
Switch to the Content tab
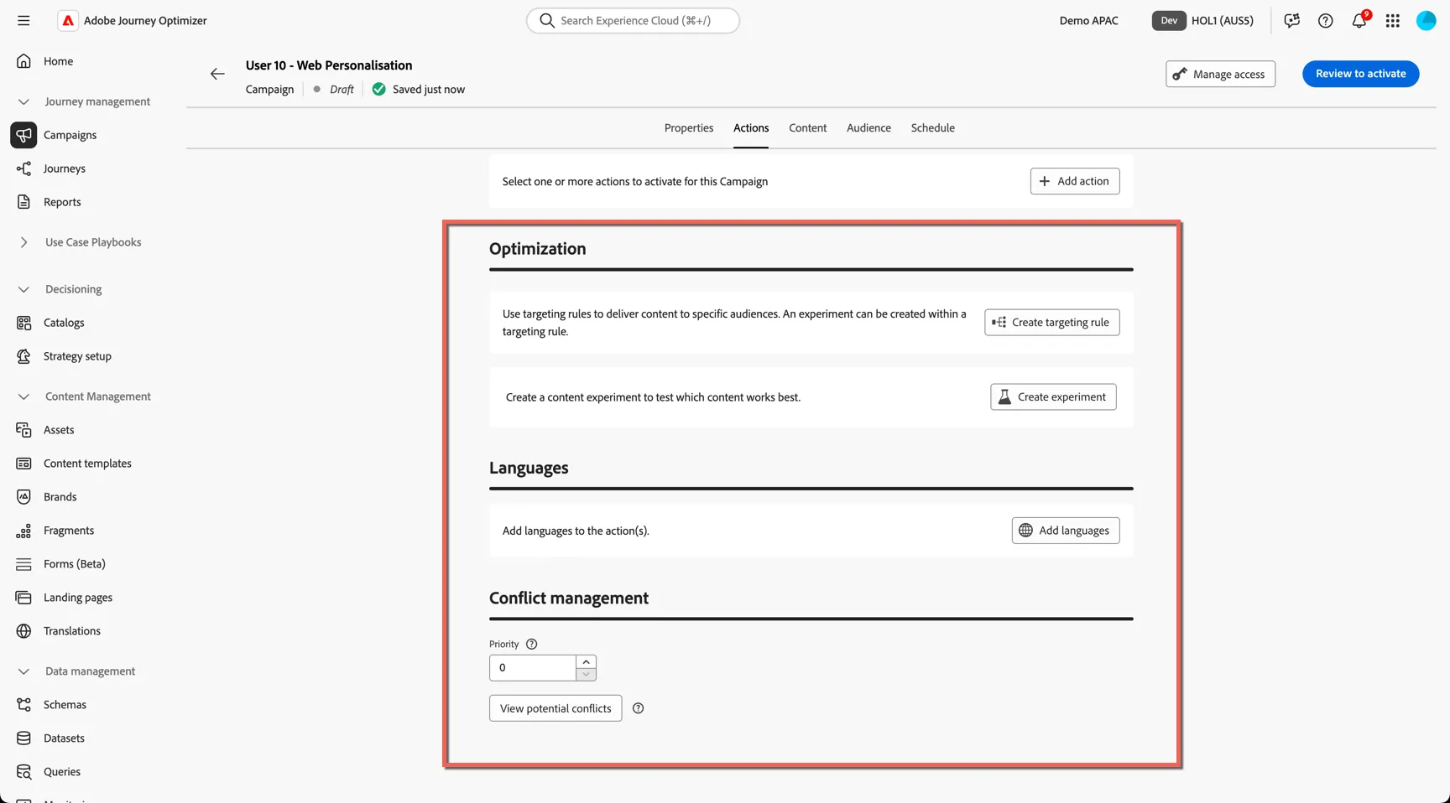[807, 128]
